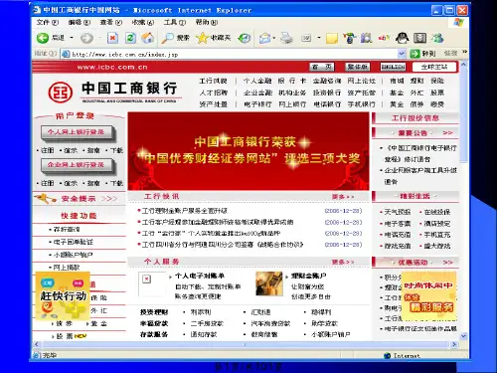Open the 工具(T) menu
This screenshot has width=497, height=373.
(x=175, y=23)
